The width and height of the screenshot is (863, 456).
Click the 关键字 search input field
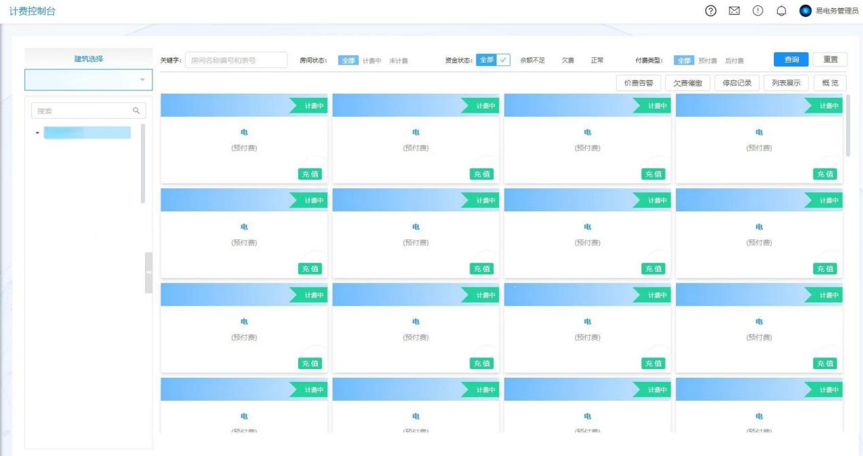pyautogui.click(x=235, y=60)
